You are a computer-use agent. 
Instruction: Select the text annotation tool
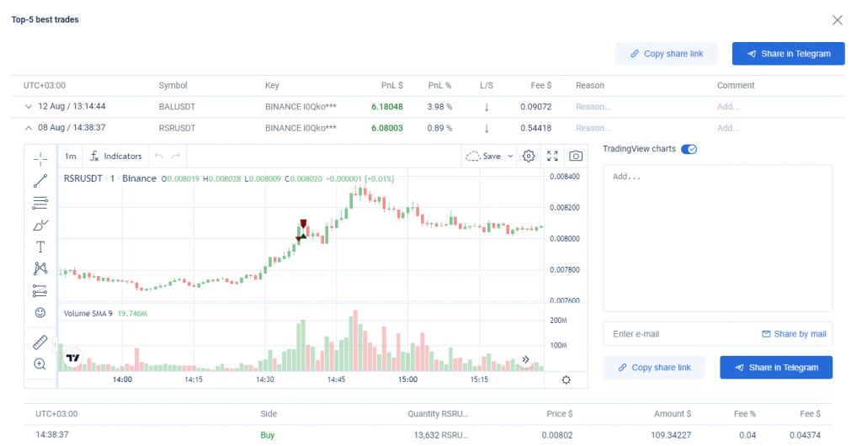point(40,247)
